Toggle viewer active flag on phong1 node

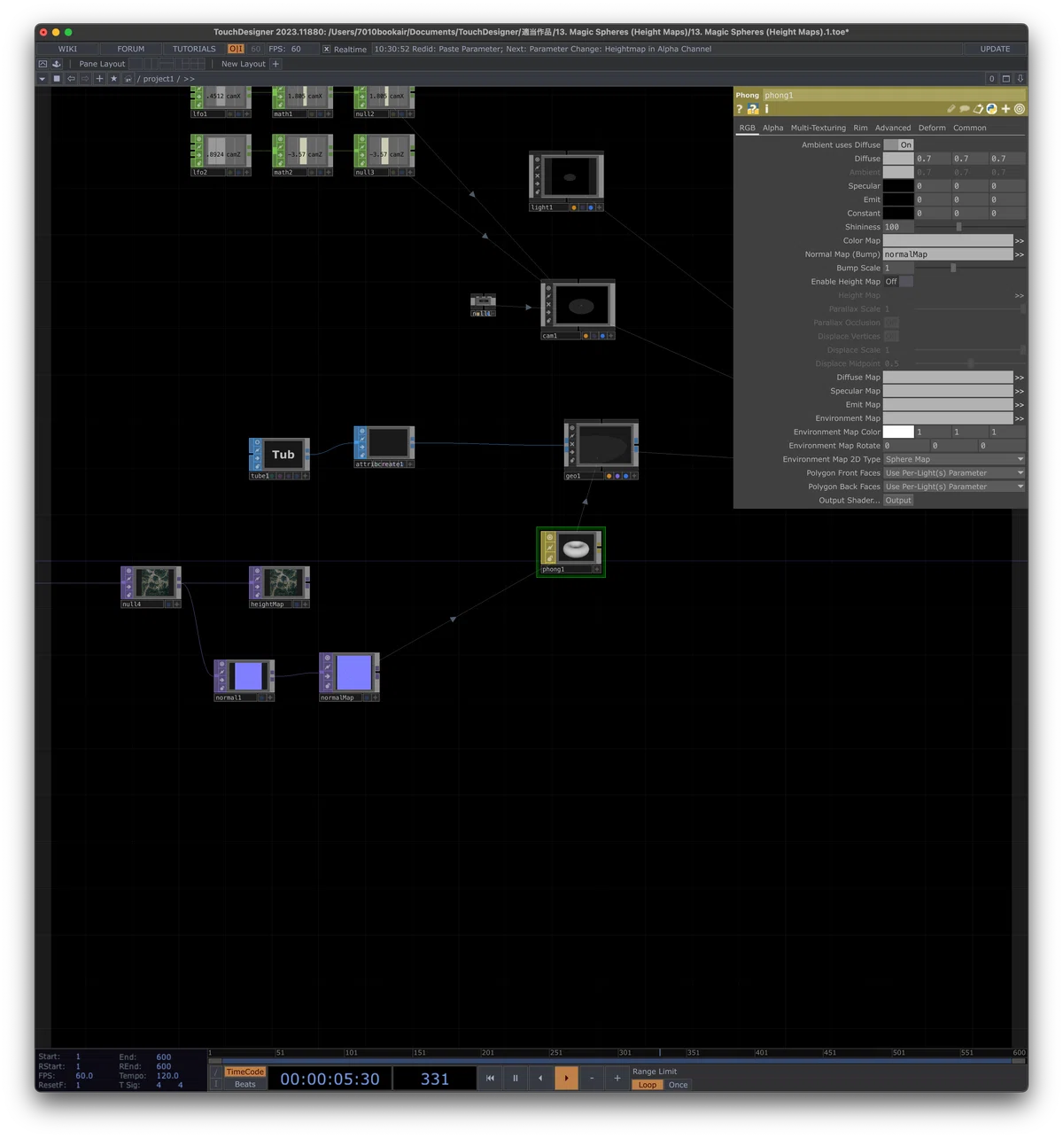click(x=596, y=570)
